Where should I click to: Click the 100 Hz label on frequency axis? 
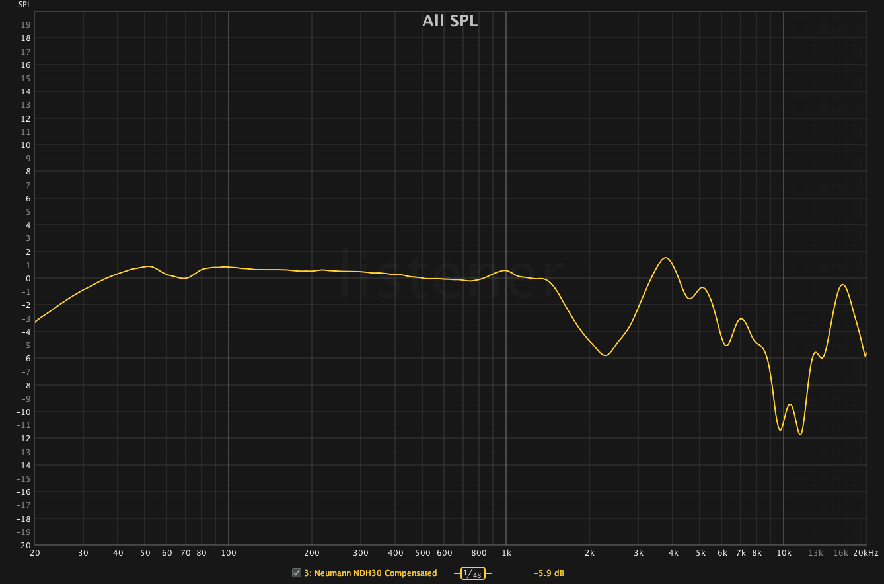click(x=228, y=553)
